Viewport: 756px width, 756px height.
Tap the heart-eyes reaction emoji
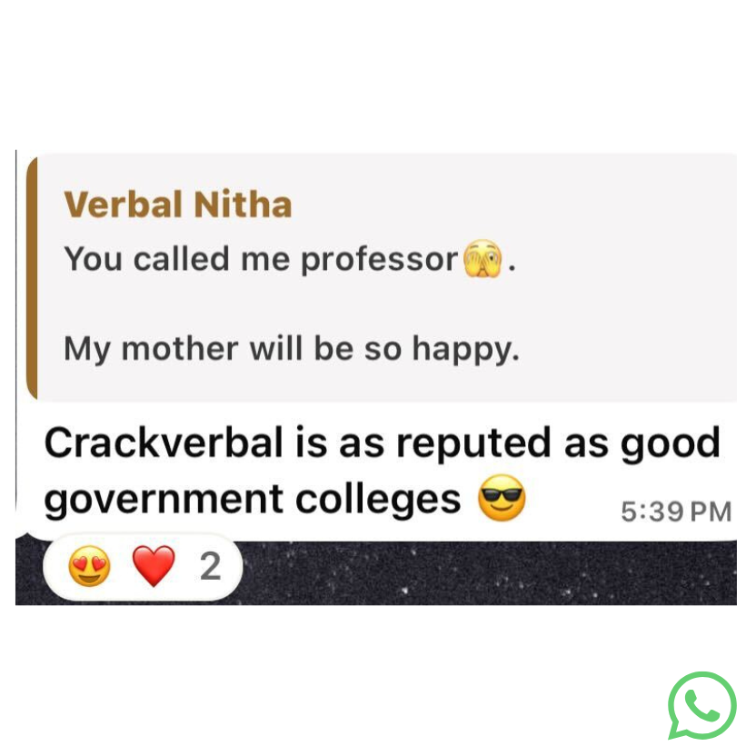click(x=90, y=566)
